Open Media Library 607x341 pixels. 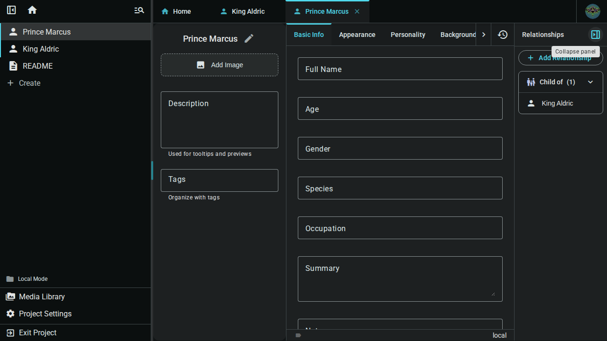[x=42, y=296]
